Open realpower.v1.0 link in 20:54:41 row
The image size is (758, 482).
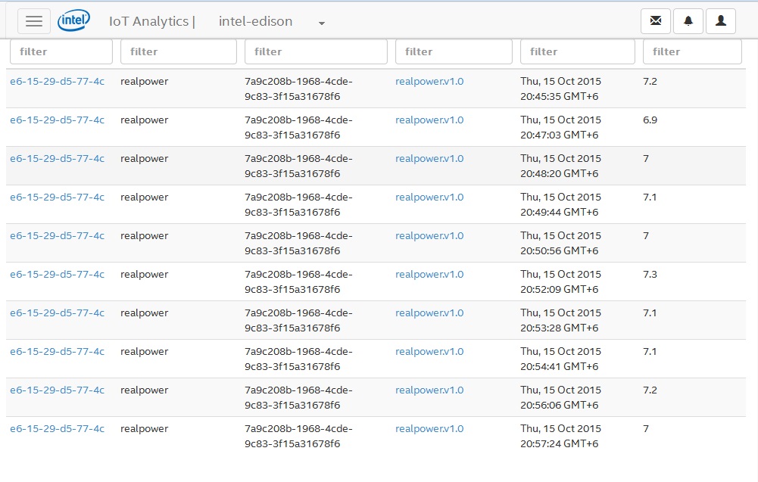(x=429, y=352)
